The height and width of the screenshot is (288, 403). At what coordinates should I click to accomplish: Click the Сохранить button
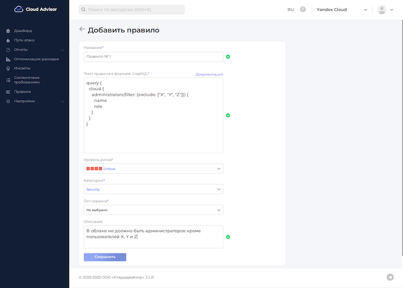click(x=105, y=256)
